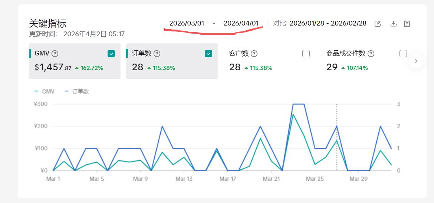Click the update time 2026年4月2日 05:17
The image size is (434, 203).
94,34
